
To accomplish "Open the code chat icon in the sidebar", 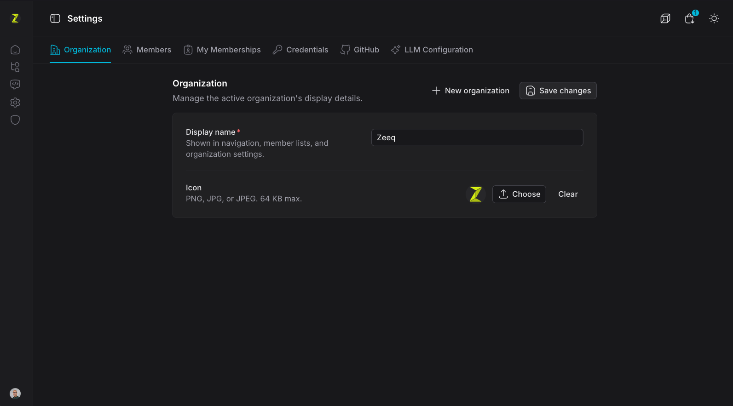I will point(15,85).
